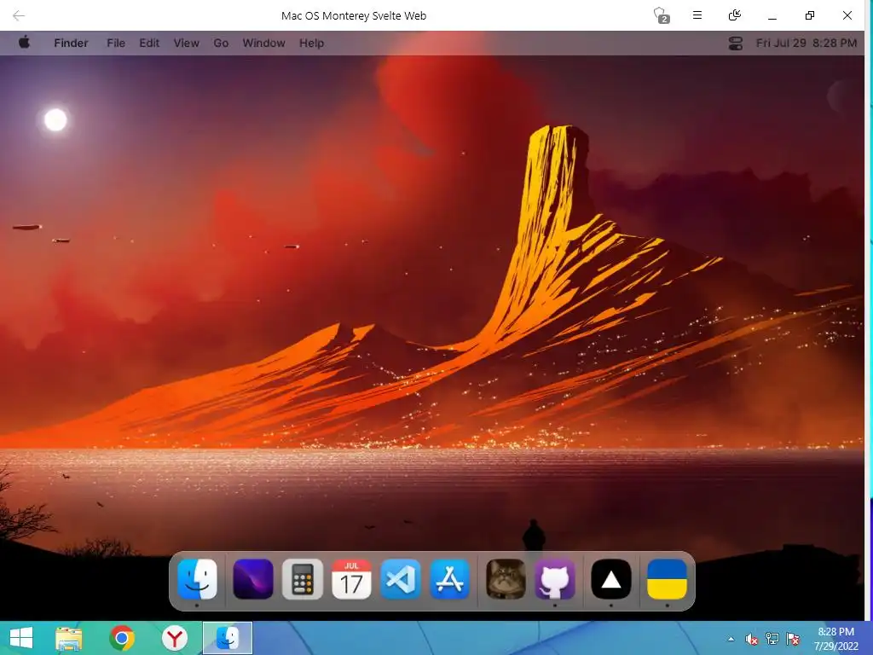Click the back arrow in title bar
Screen dimensions: 873x655
tap(19, 15)
